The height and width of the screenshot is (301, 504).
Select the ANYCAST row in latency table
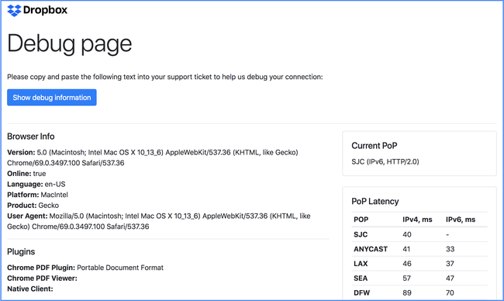coord(419,249)
